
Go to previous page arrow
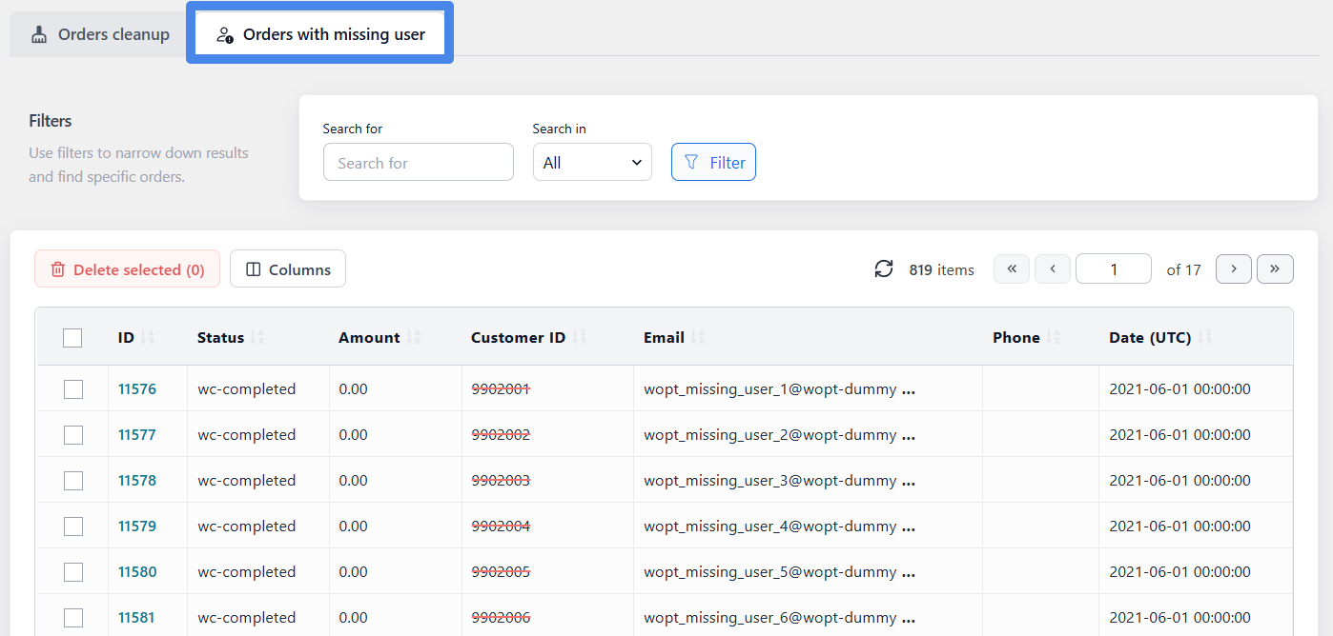click(1053, 269)
